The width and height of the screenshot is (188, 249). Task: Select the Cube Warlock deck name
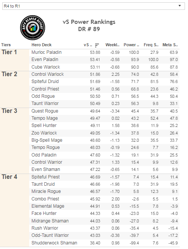[45, 67]
